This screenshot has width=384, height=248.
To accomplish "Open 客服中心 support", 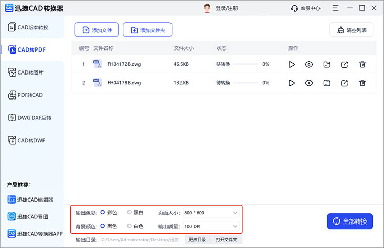I will pyautogui.click(x=305, y=8).
